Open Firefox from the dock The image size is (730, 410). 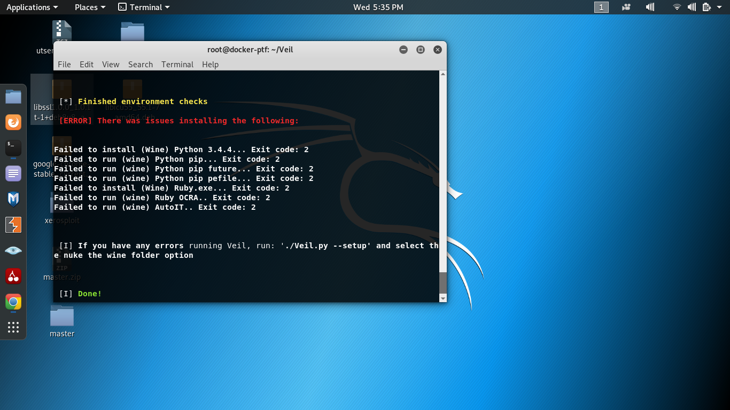[x=13, y=122]
